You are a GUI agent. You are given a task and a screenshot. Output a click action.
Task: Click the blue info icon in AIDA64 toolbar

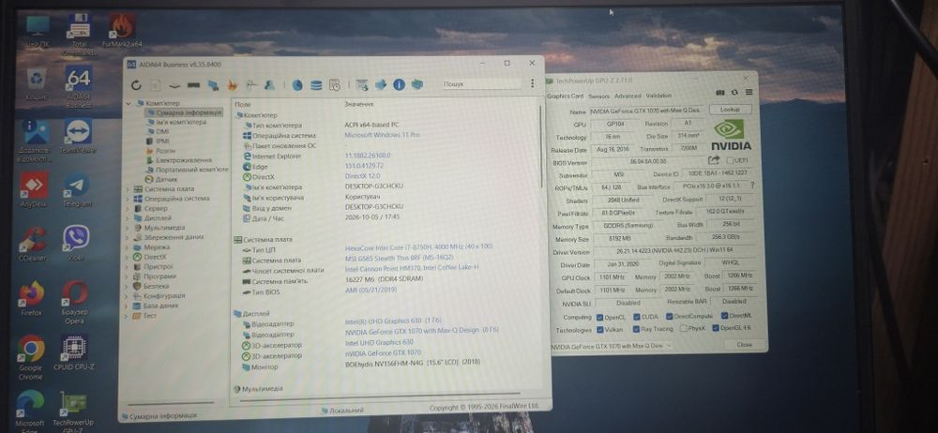[x=399, y=85]
